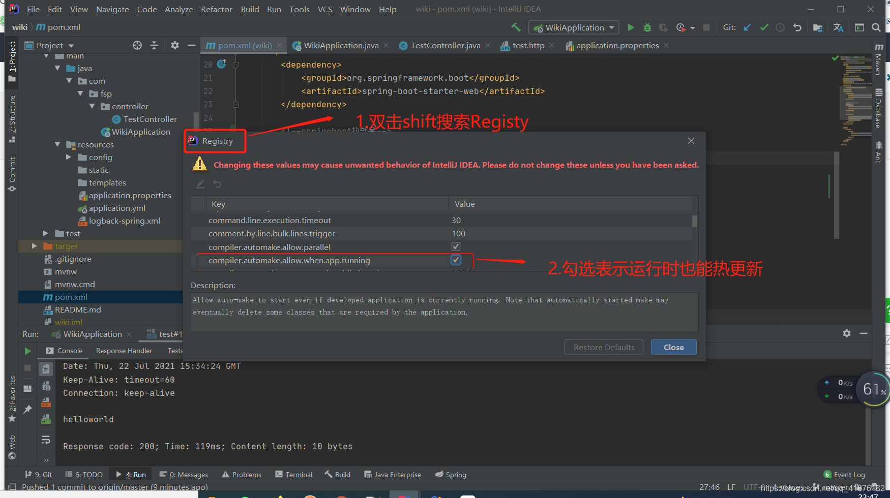Image resolution: width=890 pixels, height=498 pixels.
Task: Run WikiApplication with the green play icon
Action: (x=631, y=27)
